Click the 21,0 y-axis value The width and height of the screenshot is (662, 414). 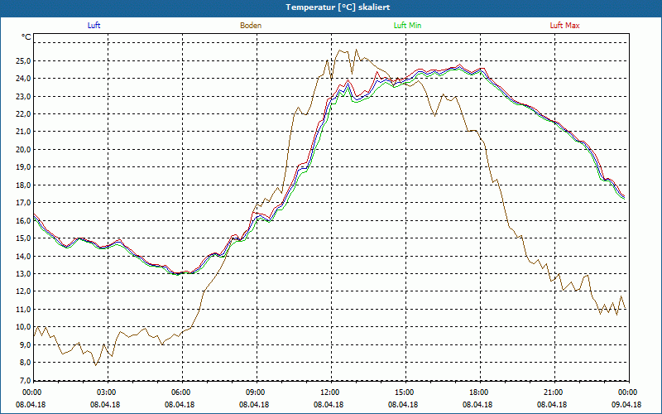[x=24, y=132]
